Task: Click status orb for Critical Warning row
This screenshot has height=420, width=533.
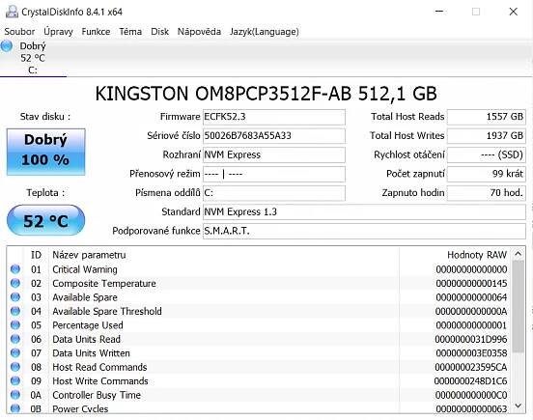Action: (x=15, y=269)
